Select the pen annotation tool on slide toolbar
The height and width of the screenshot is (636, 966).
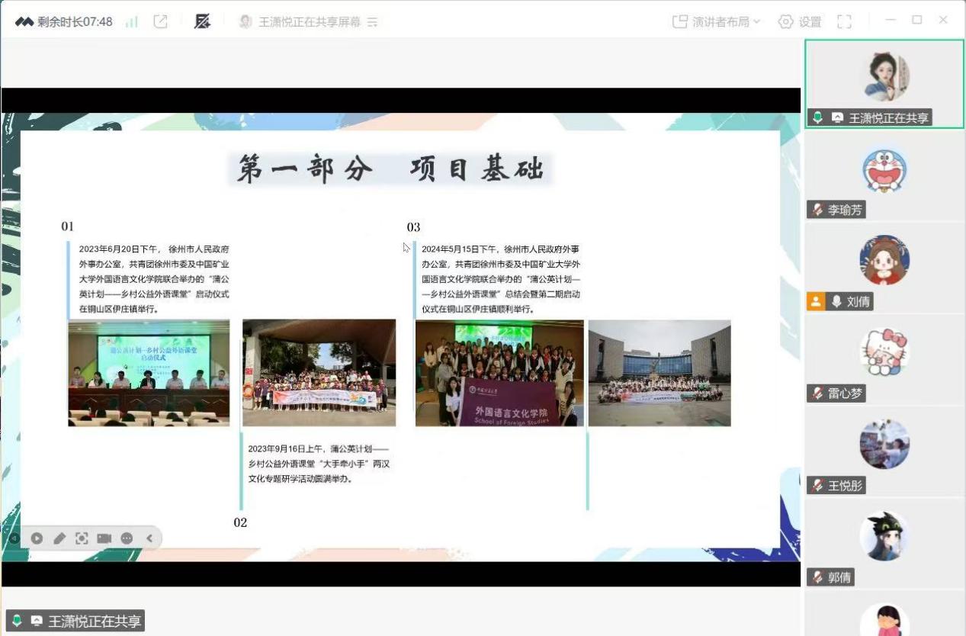[59, 538]
